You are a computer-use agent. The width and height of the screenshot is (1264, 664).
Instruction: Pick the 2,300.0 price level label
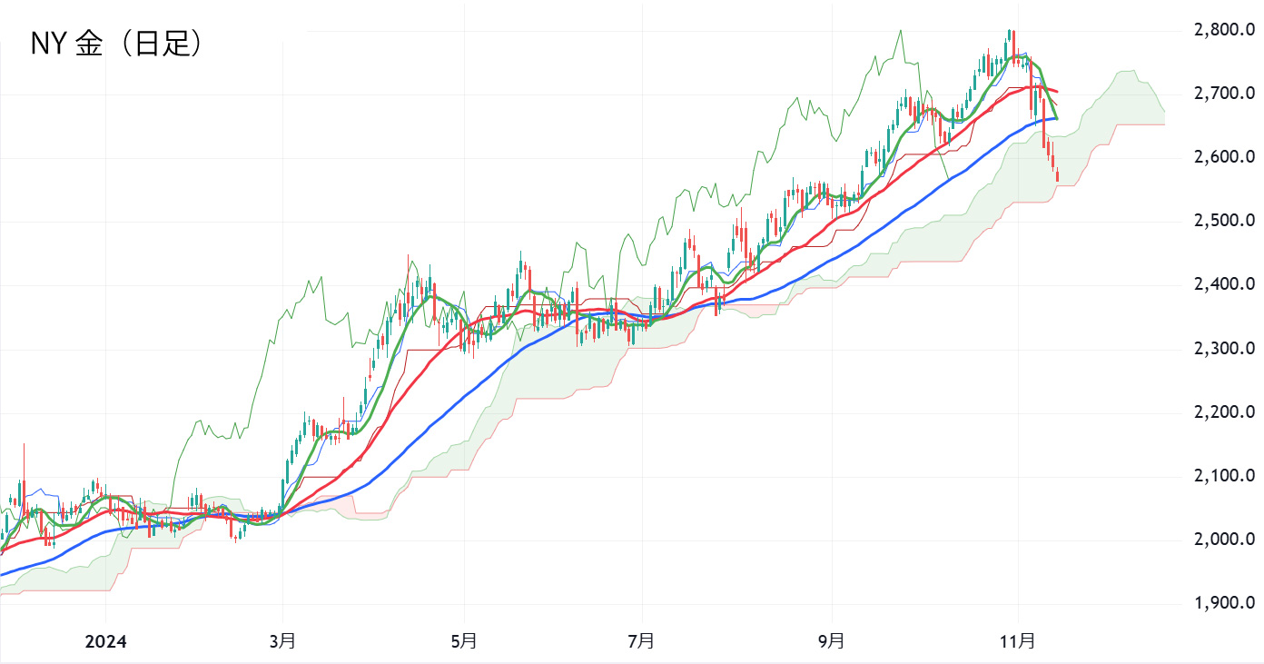click(x=1224, y=348)
